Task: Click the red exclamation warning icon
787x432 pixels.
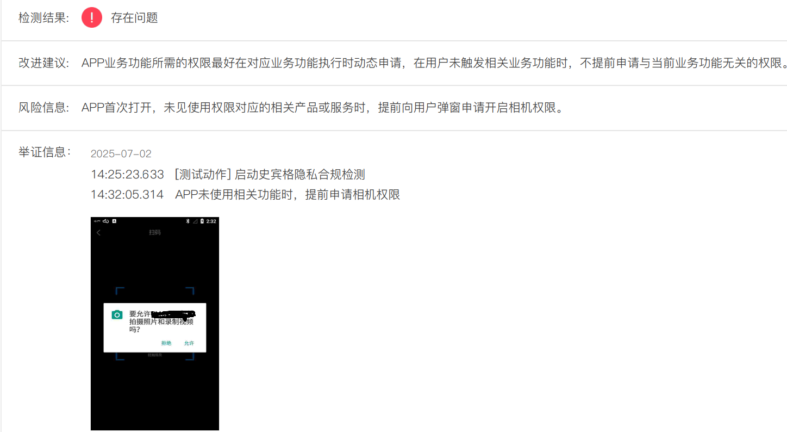Action: tap(92, 17)
